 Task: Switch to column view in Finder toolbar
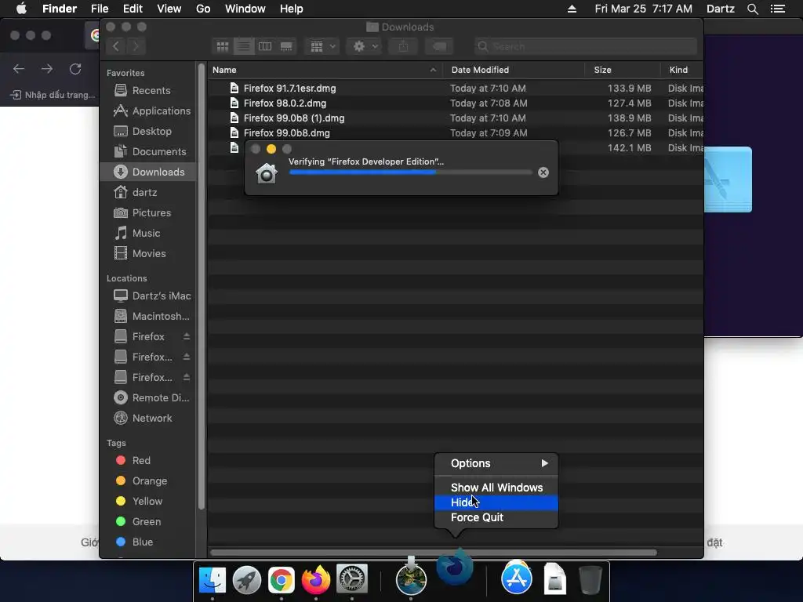click(265, 46)
